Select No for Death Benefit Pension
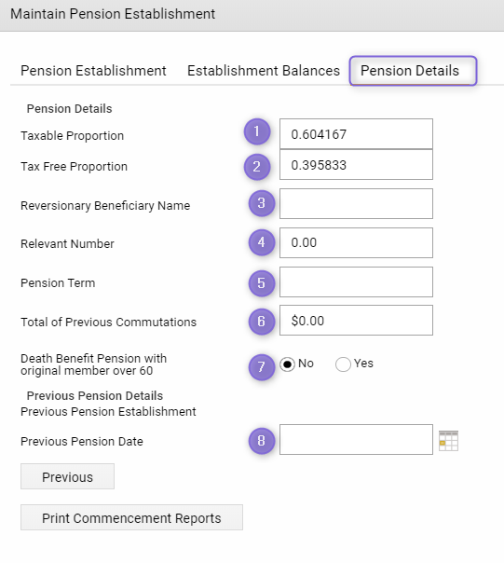 (x=288, y=364)
